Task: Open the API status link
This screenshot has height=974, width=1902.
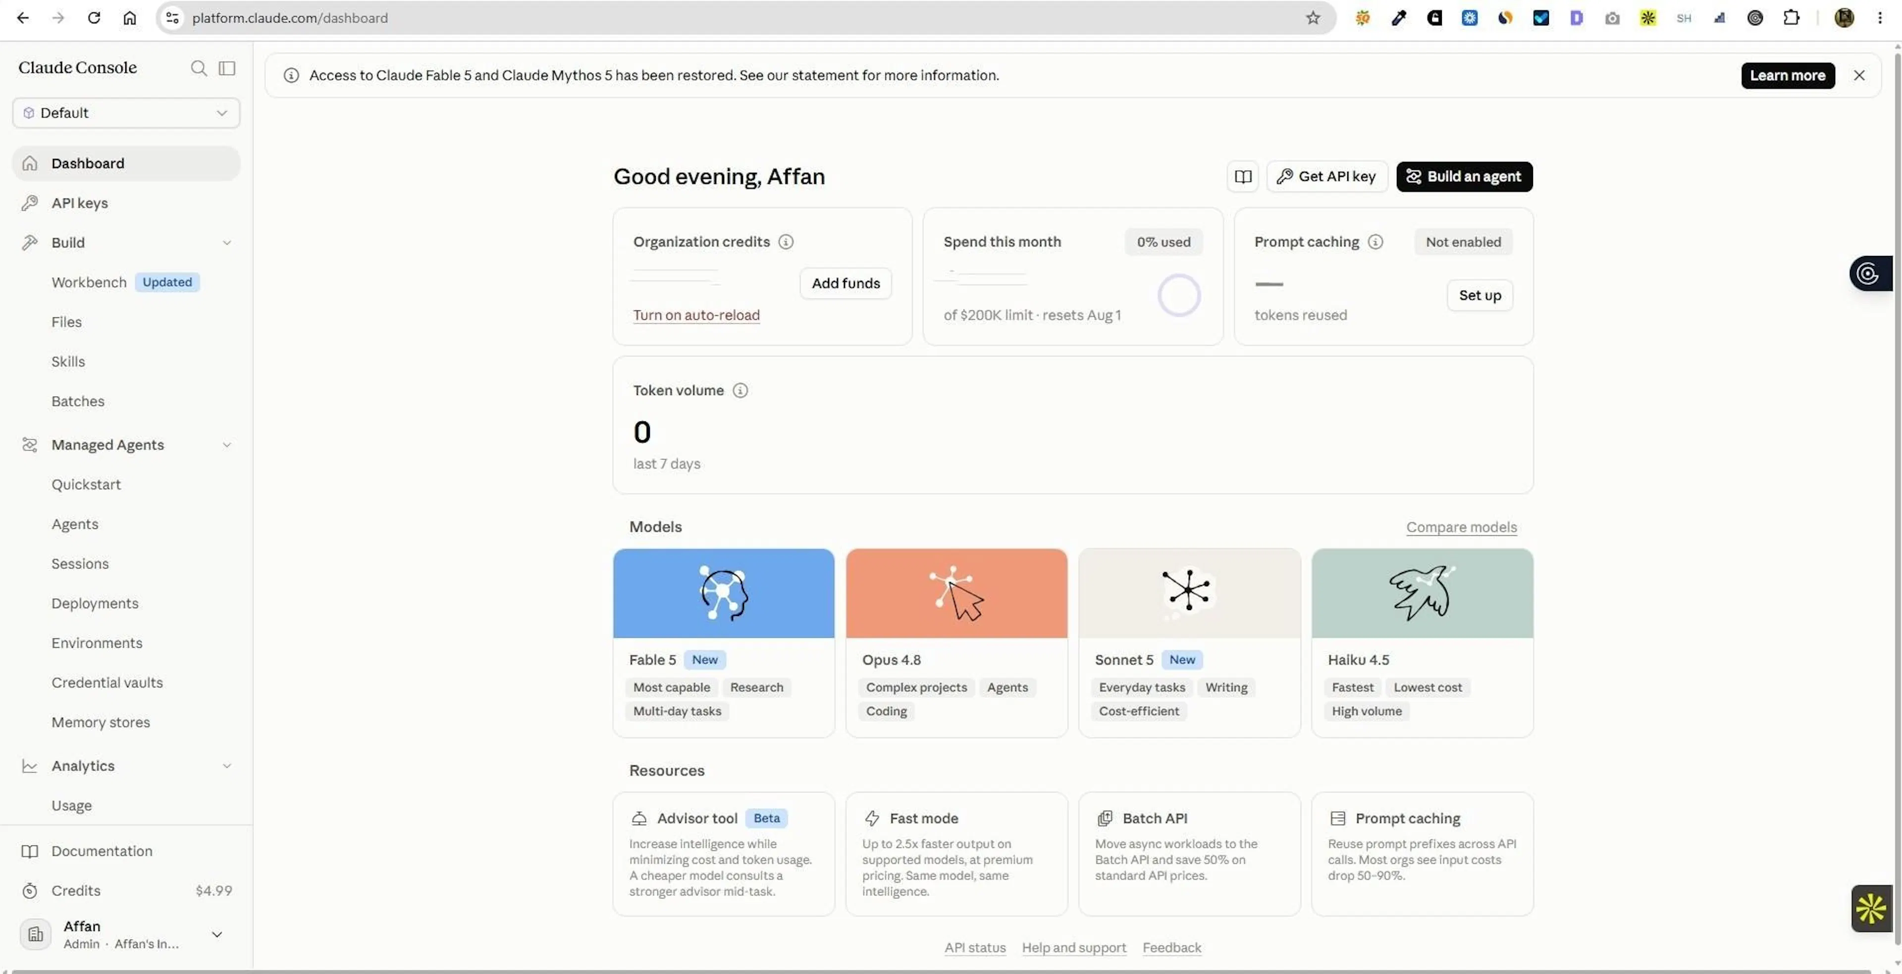Action: [975, 947]
